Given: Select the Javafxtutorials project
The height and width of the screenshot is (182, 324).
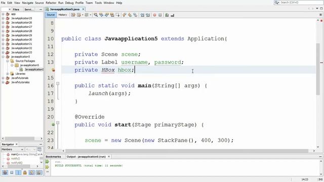Looking at the screenshot, I should (x=20, y=78).
